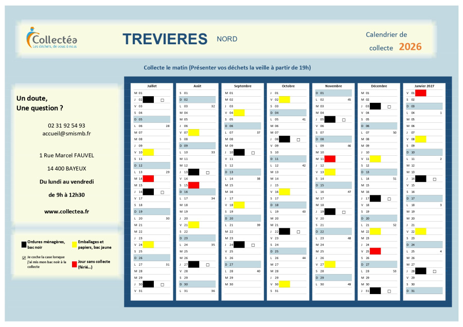This screenshot has width=463, height=327.
Task: Check the box beside October 22
Action: tap(298, 231)
